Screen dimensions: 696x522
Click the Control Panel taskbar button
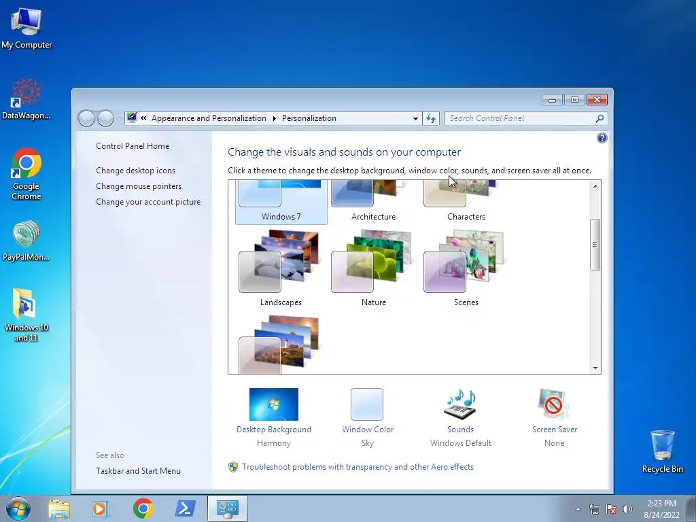click(x=227, y=508)
